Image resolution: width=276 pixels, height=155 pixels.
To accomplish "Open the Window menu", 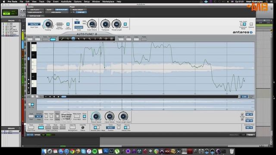I will point(96,2).
